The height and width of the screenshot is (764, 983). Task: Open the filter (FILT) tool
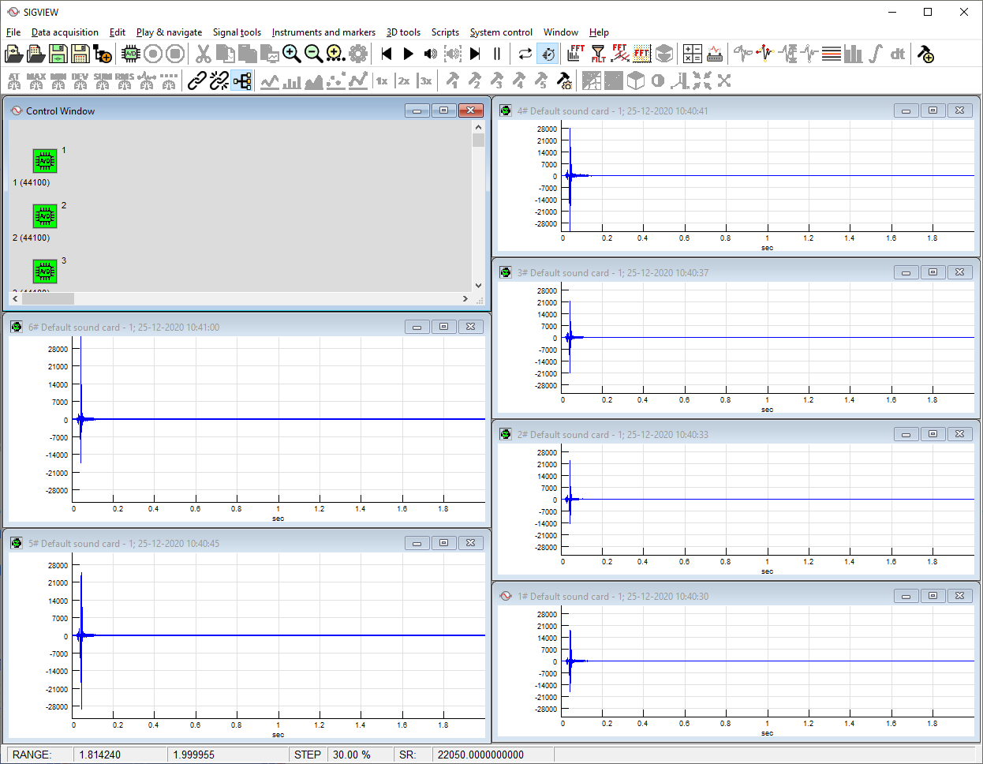point(598,54)
